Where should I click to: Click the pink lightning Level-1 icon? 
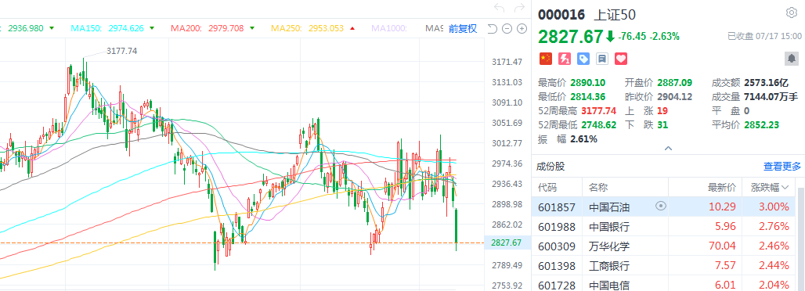[565, 59]
